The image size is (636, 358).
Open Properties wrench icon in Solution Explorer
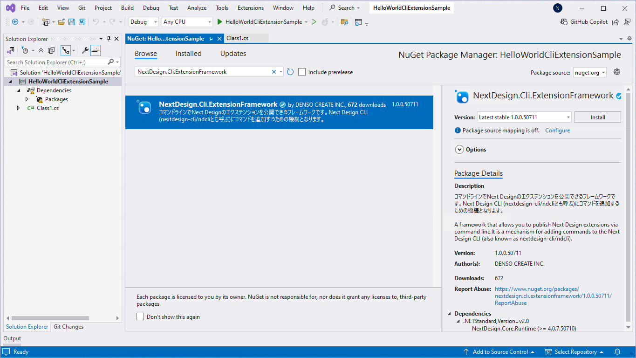pos(85,50)
